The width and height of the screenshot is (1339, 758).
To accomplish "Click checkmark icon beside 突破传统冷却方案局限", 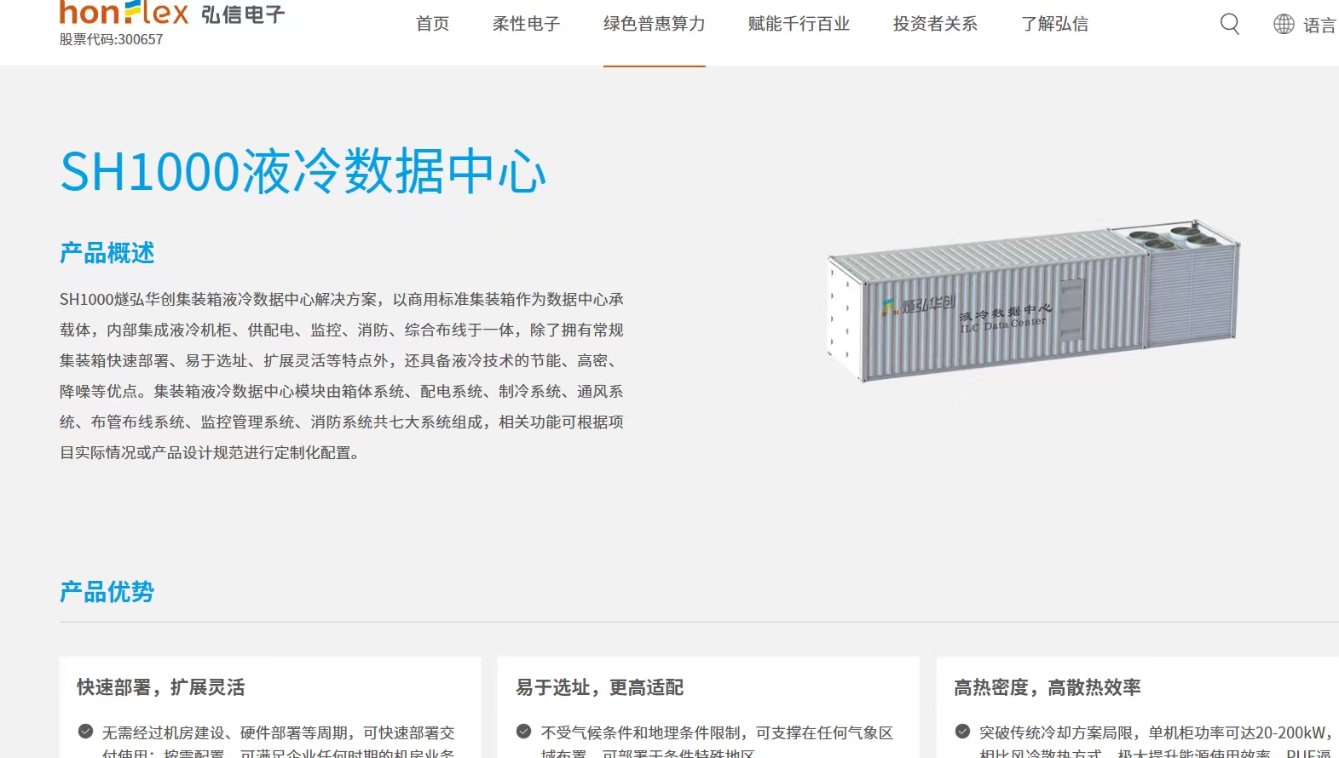I will [x=962, y=731].
